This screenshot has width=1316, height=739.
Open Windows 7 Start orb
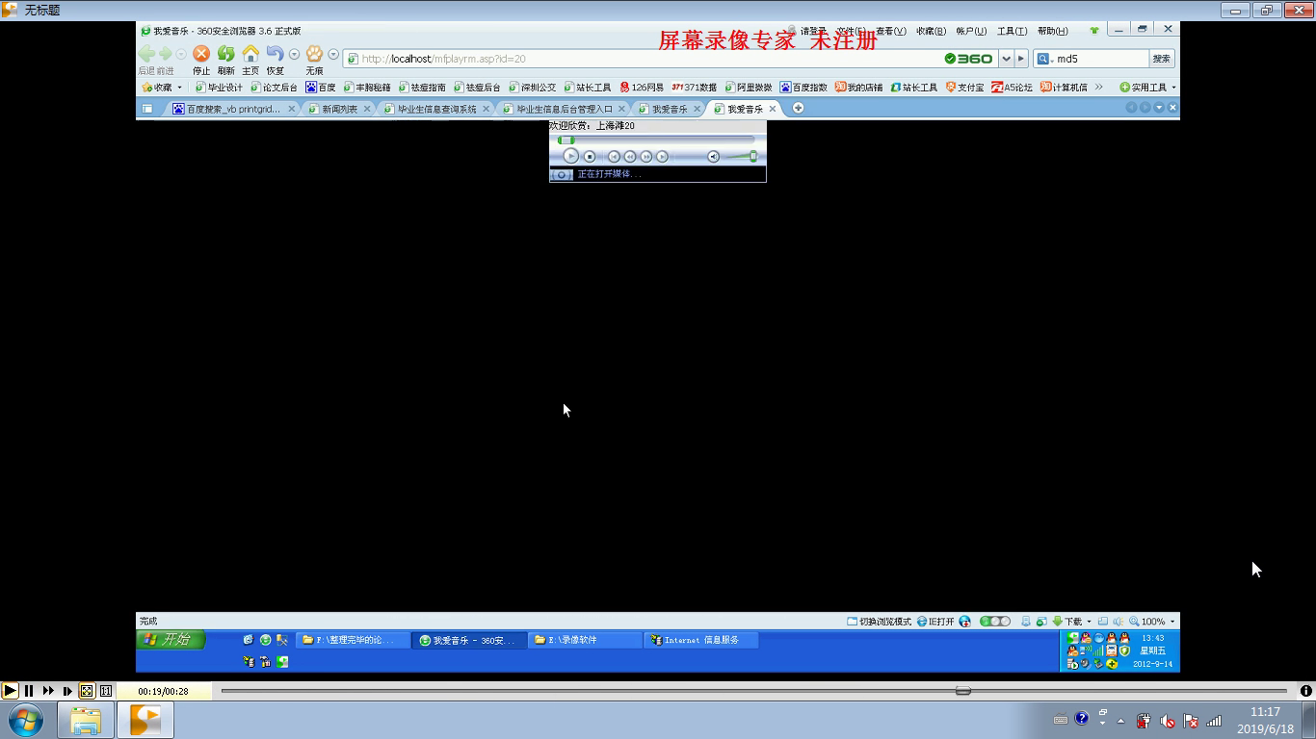(26, 720)
